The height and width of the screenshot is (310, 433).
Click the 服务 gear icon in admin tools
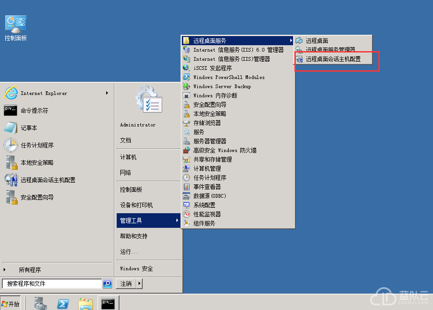pos(186,132)
